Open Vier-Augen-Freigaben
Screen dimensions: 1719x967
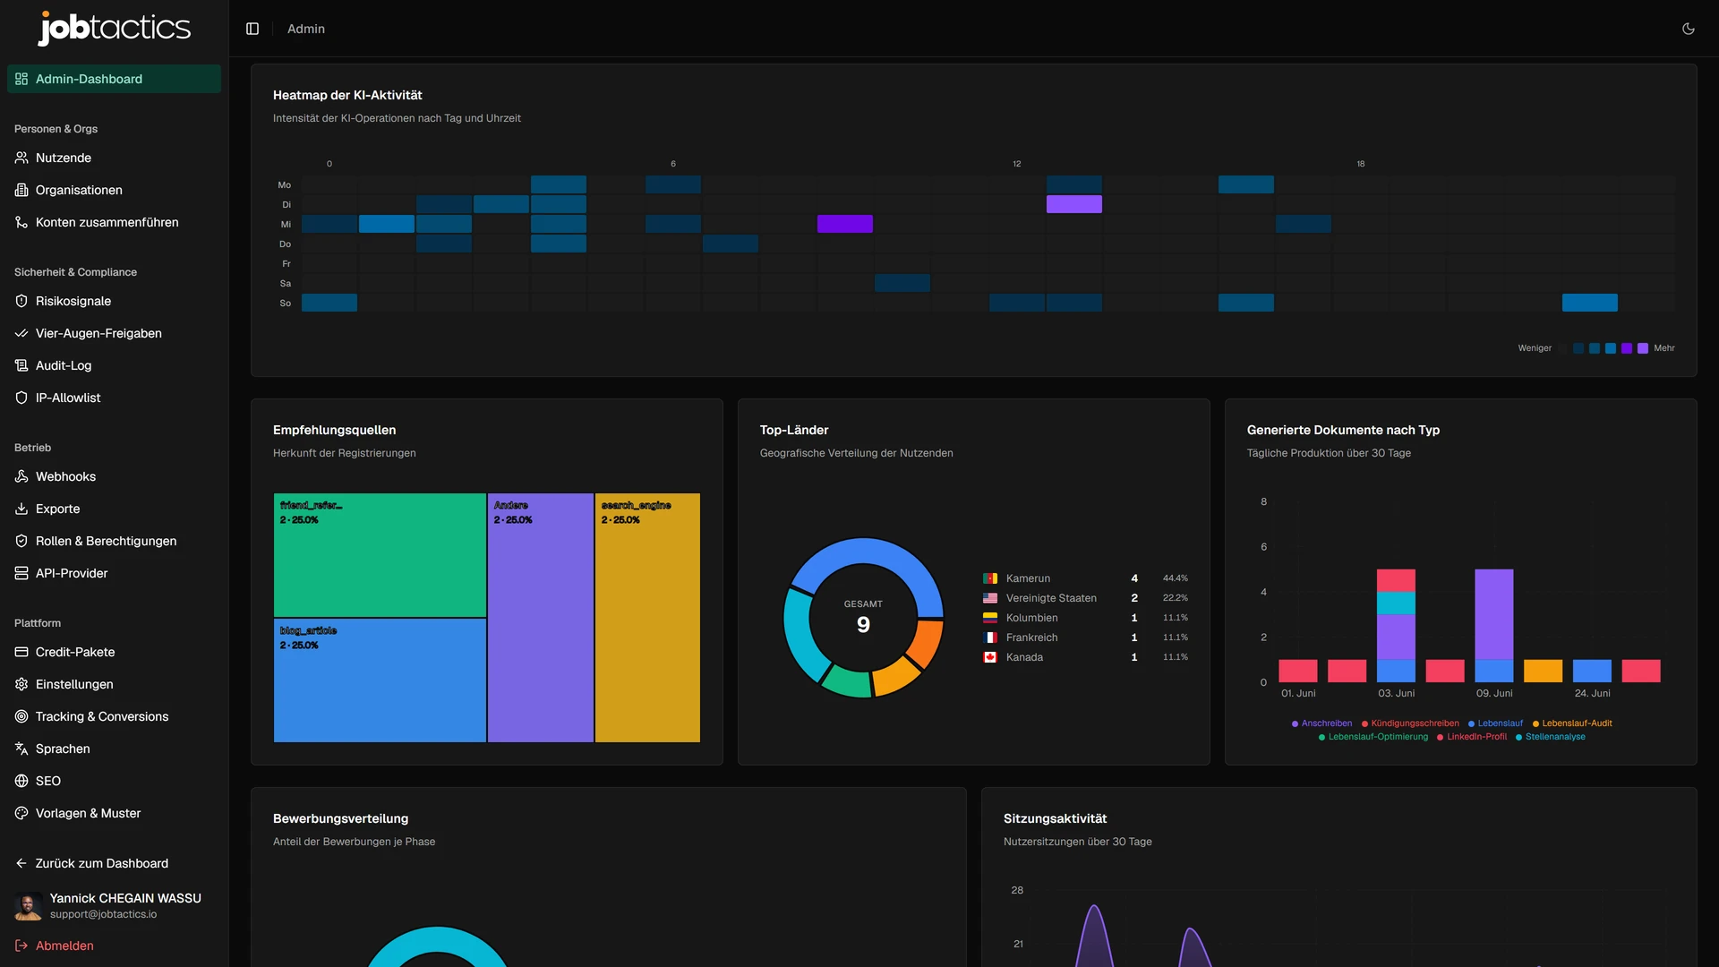[x=114, y=333]
